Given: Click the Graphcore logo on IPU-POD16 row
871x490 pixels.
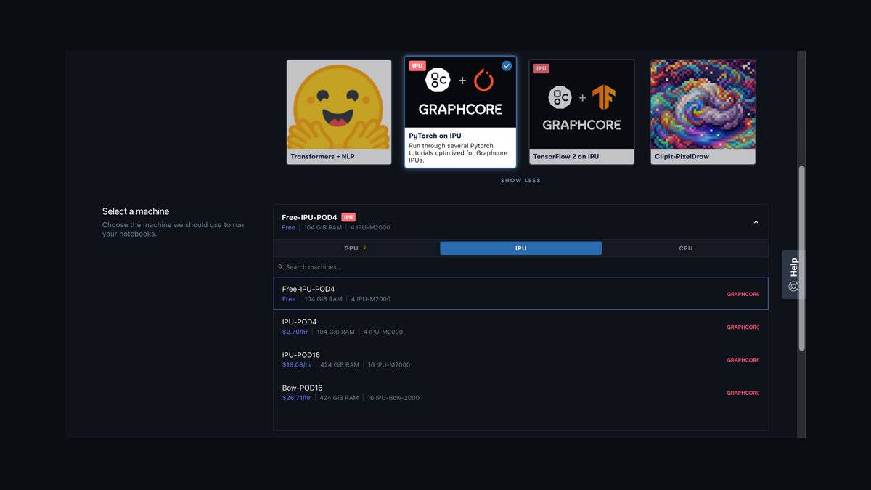Looking at the screenshot, I should pyautogui.click(x=743, y=360).
